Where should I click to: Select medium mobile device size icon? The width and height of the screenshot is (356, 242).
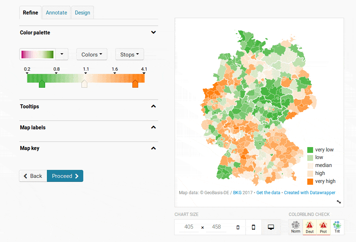click(253, 227)
